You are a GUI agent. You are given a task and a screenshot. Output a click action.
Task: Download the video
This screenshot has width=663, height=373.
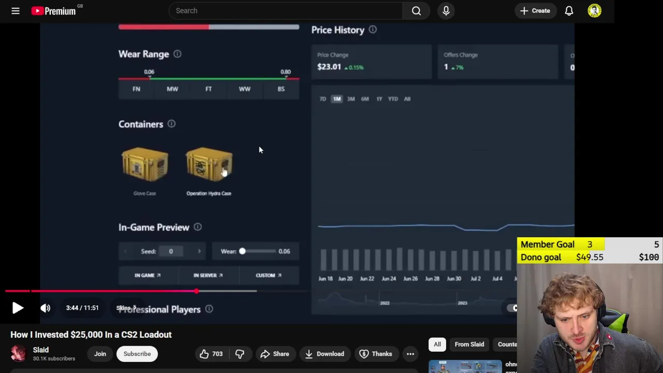tap(324, 354)
